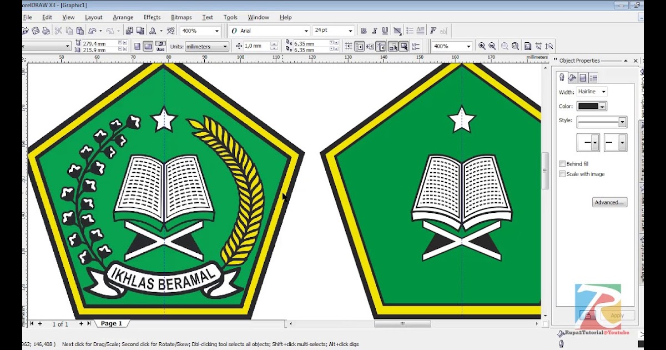
Task: Open the Layout menu
Action: coord(93,17)
